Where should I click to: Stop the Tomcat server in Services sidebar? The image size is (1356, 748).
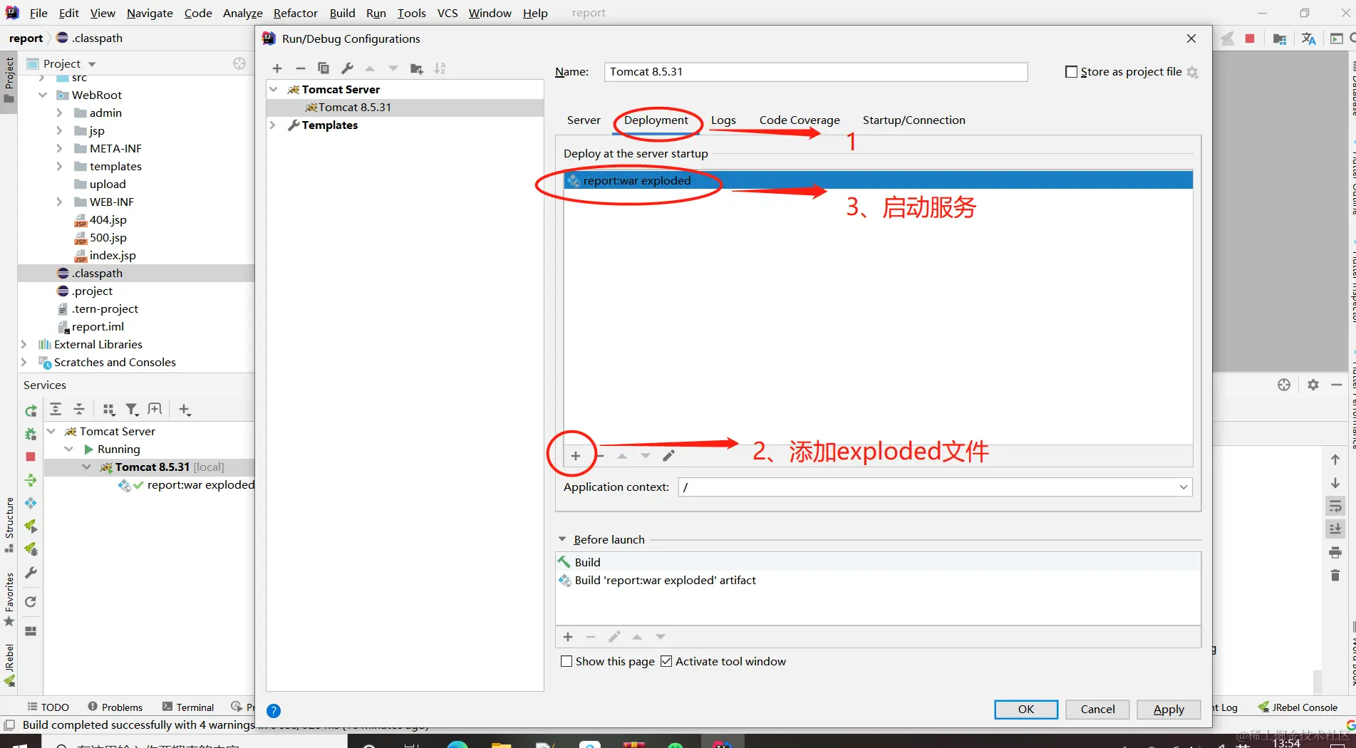pos(31,457)
